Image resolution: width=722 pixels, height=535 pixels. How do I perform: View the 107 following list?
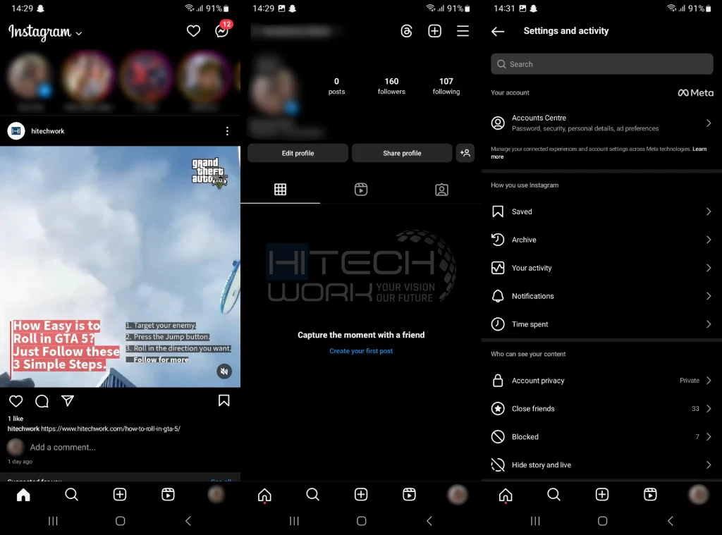(x=446, y=85)
